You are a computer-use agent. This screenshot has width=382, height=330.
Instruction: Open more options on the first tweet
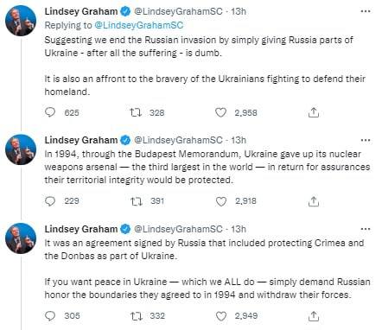366,11
